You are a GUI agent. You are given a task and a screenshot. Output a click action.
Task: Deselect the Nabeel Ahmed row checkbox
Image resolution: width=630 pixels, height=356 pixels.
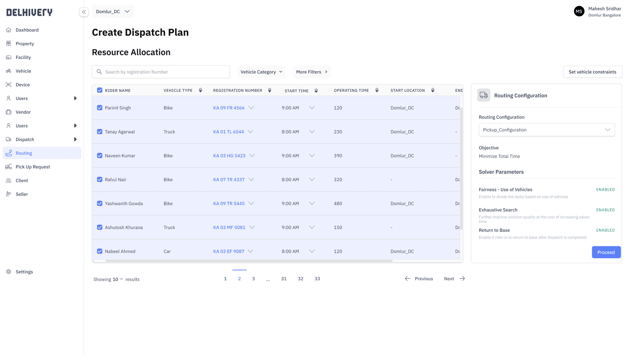tap(100, 251)
